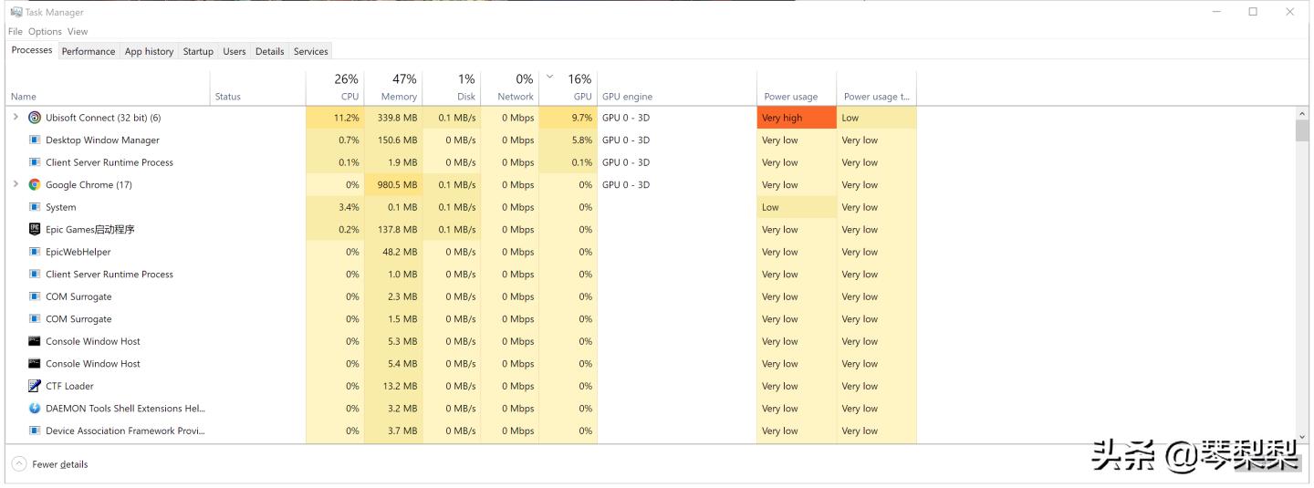Sort processes by CPU column header

pyautogui.click(x=336, y=88)
